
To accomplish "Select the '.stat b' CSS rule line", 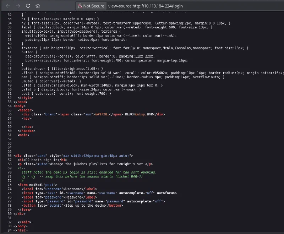I will click(81, 89).
